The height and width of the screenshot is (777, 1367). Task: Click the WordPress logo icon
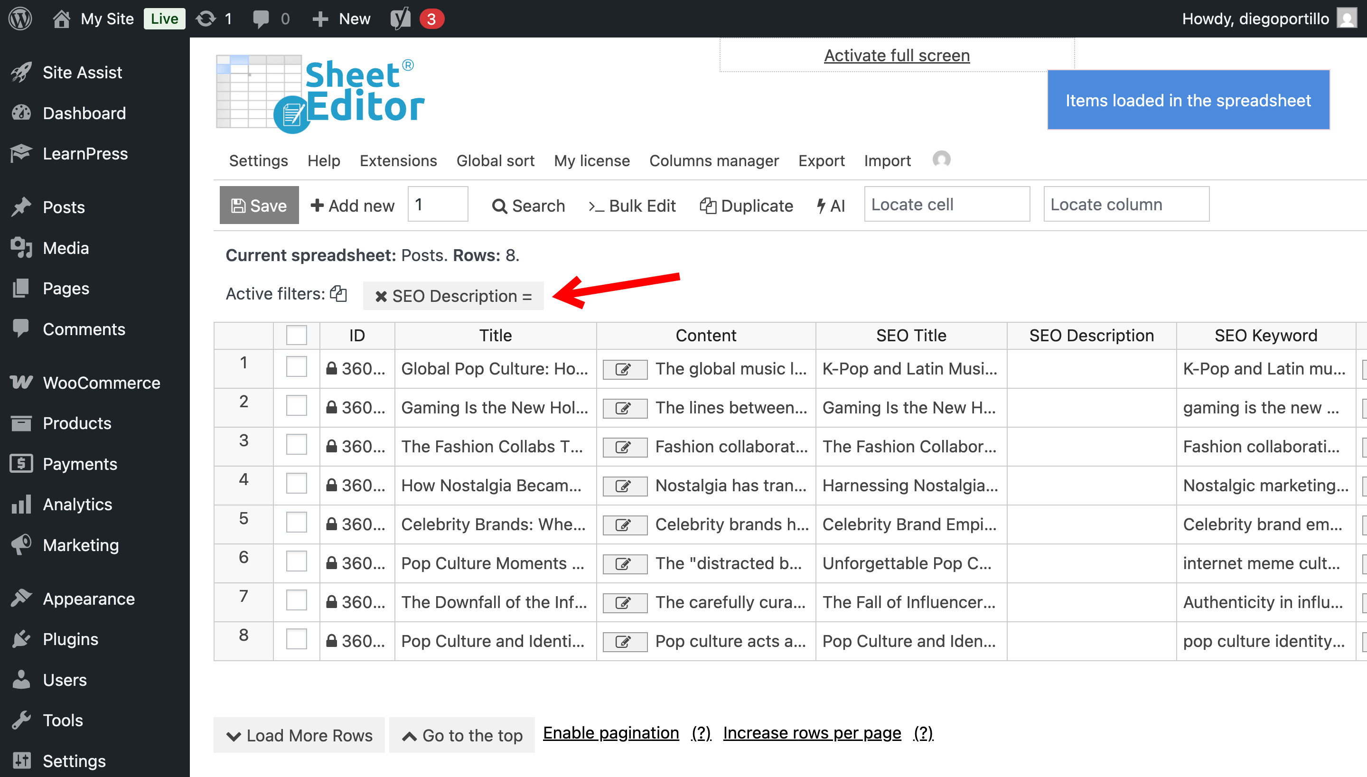[x=20, y=19]
